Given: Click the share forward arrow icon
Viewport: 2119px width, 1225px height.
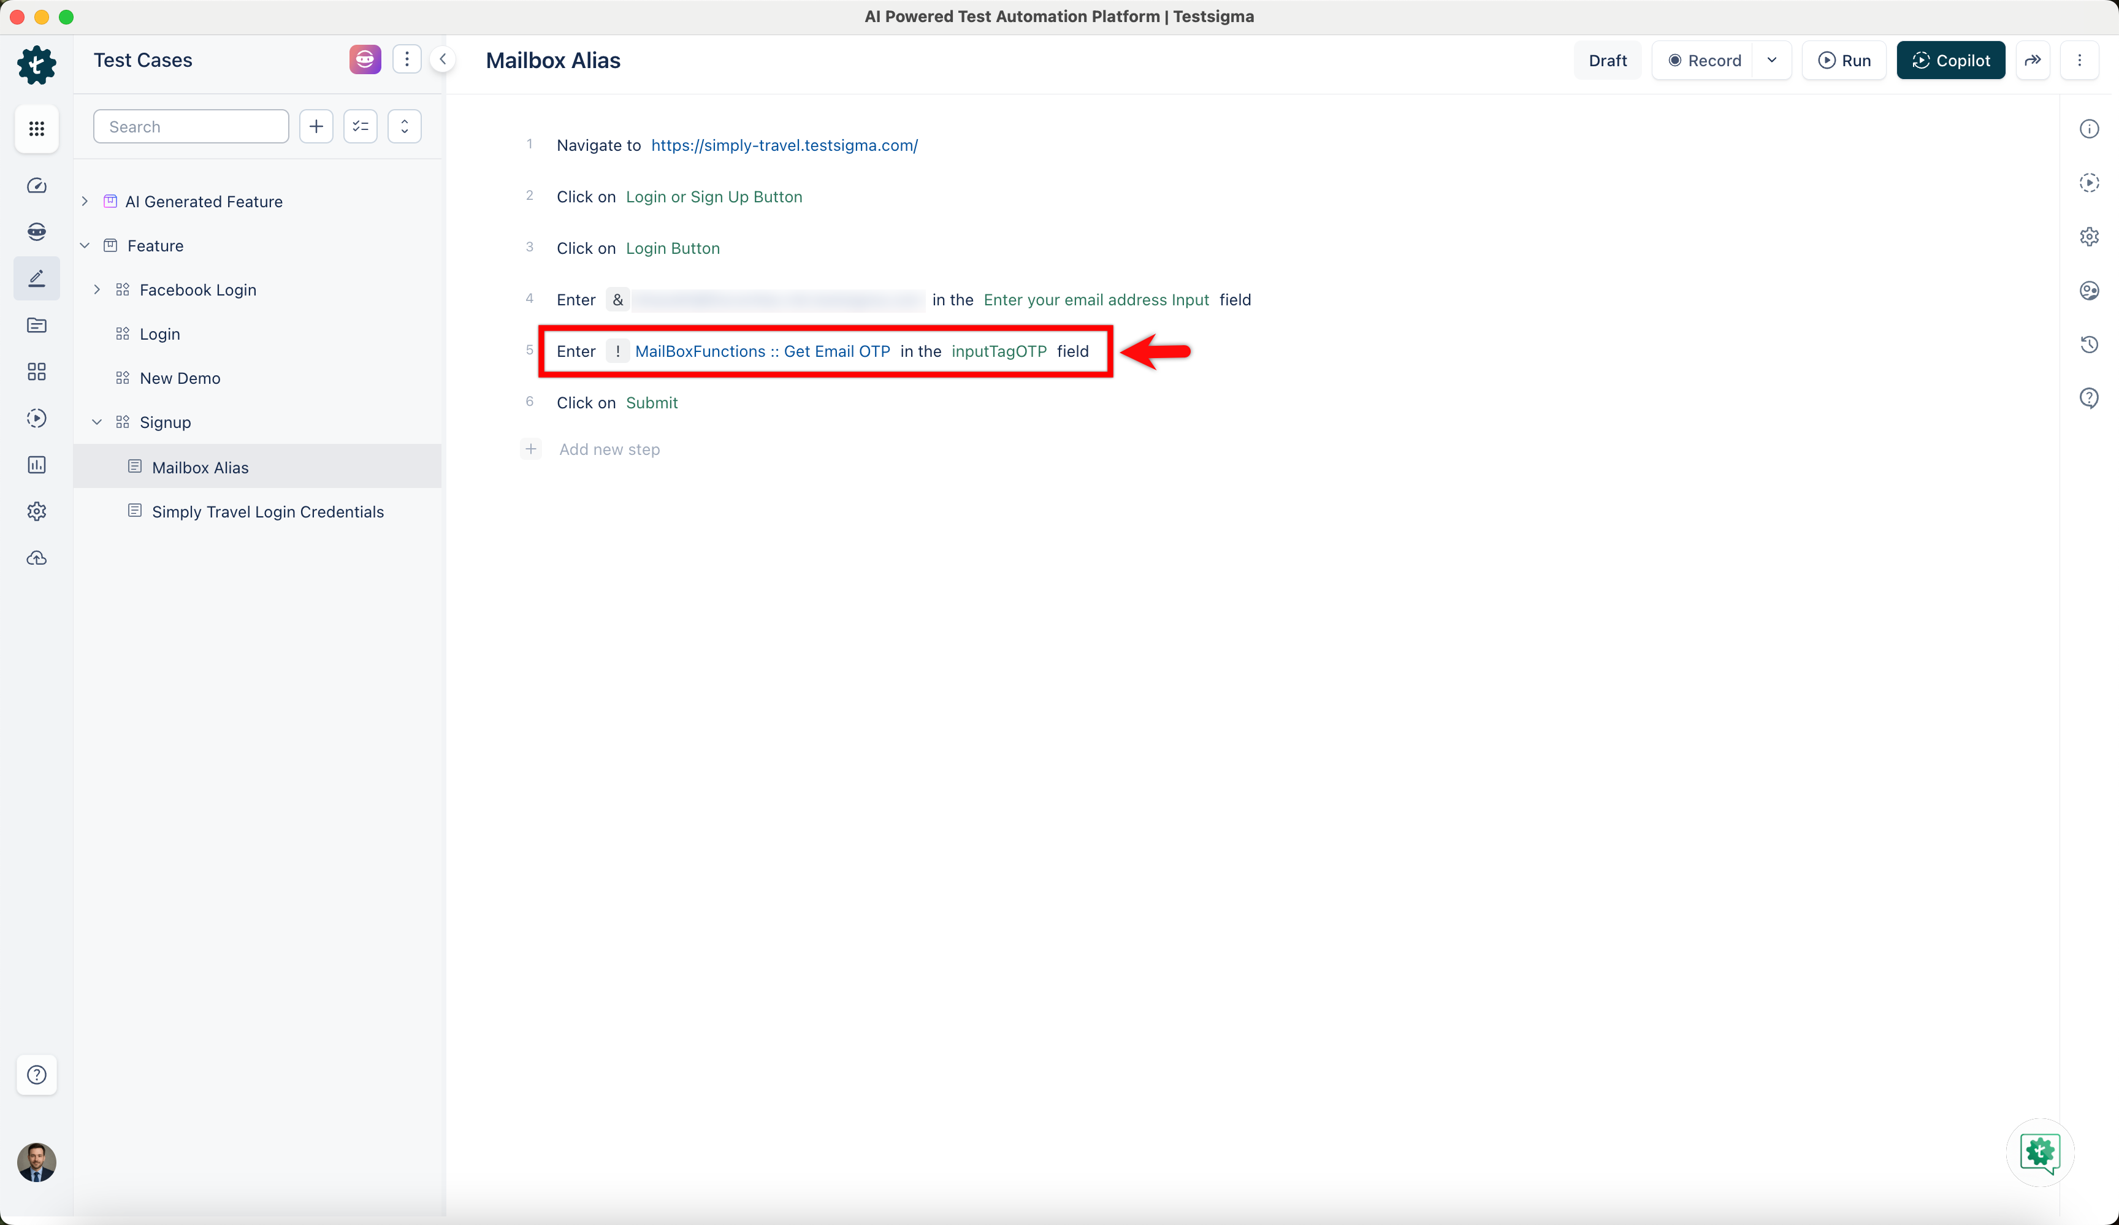Looking at the screenshot, I should coord(2033,61).
